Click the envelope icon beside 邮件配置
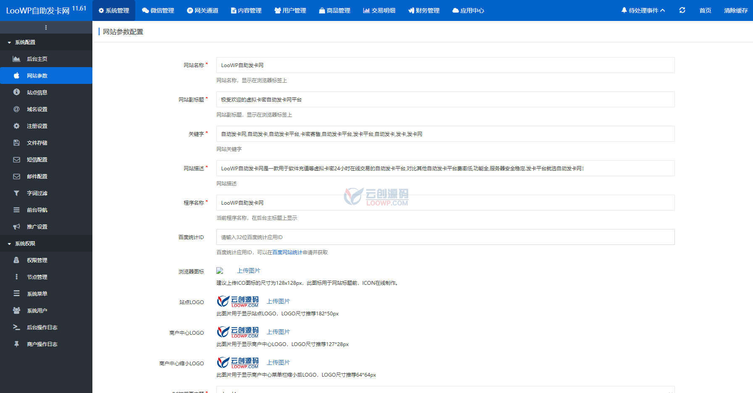753x393 pixels. pyautogui.click(x=16, y=176)
